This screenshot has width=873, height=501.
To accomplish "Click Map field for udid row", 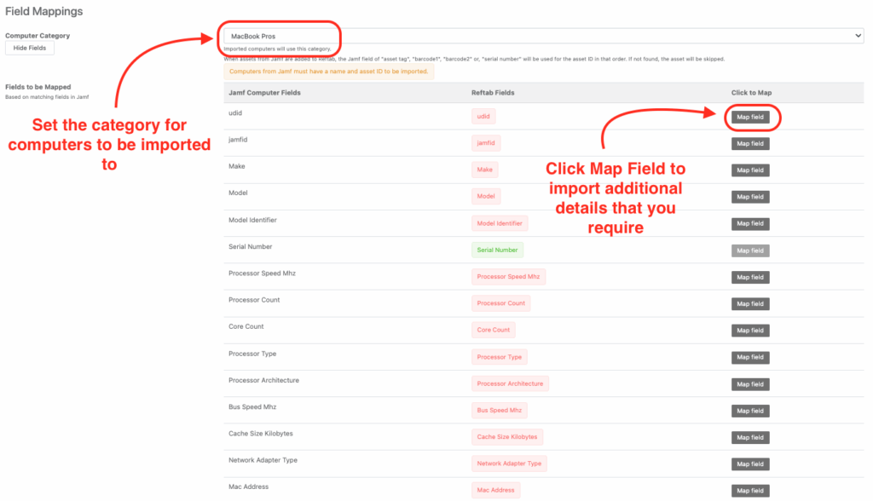I will click(x=750, y=117).
